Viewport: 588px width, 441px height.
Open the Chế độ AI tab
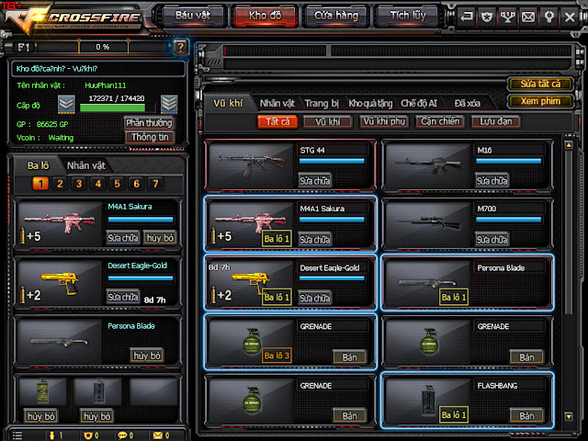tap(419, 103)
